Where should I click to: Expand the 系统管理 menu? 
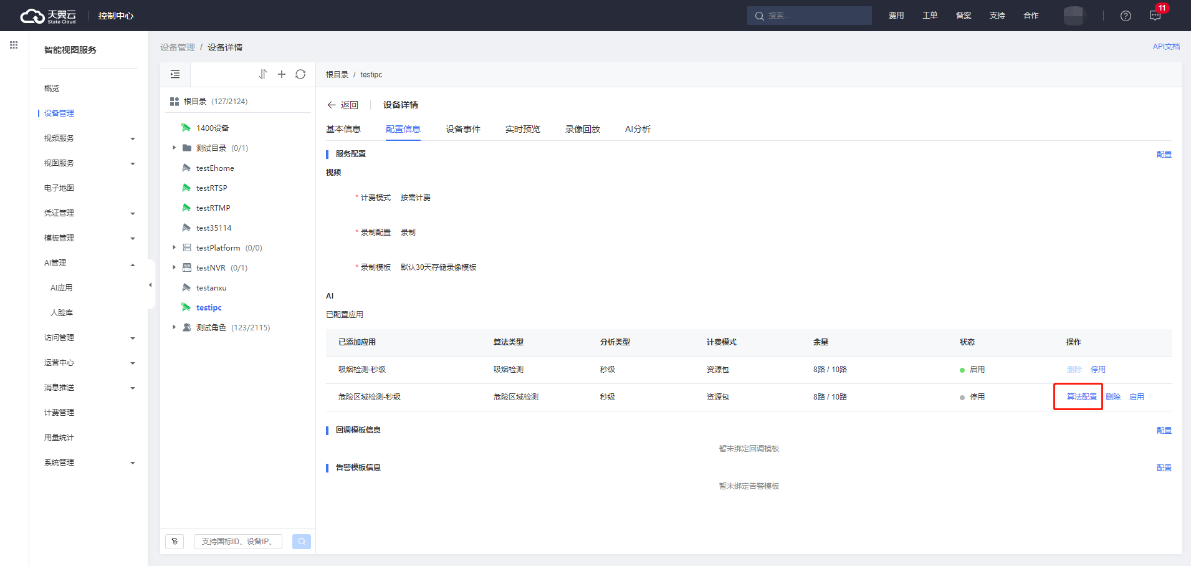point(133,463)
